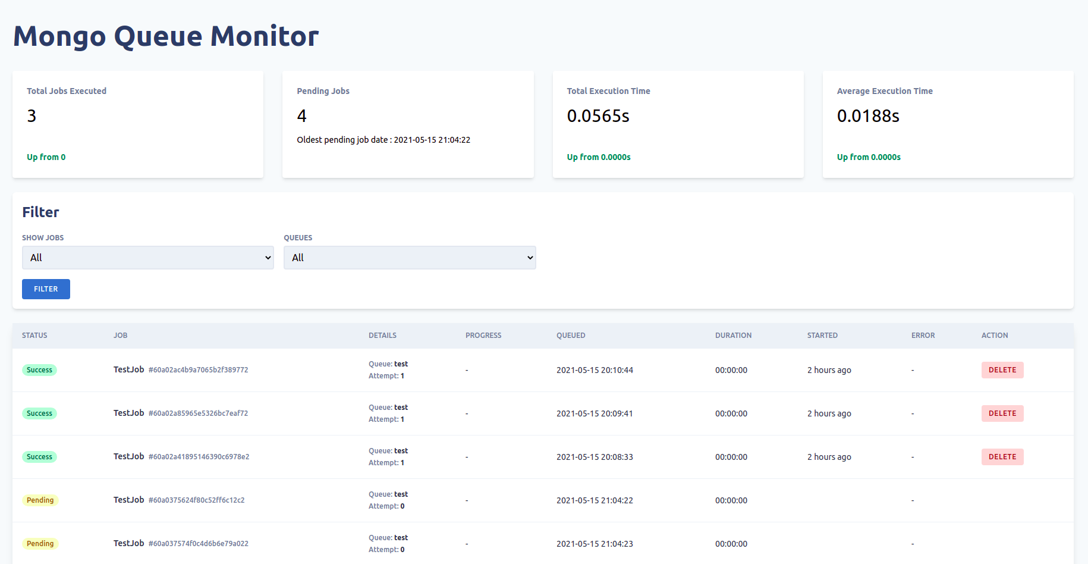Delete job #60a02a41895146390c6978e2
1088x564 pixels.
point(1002,457)
